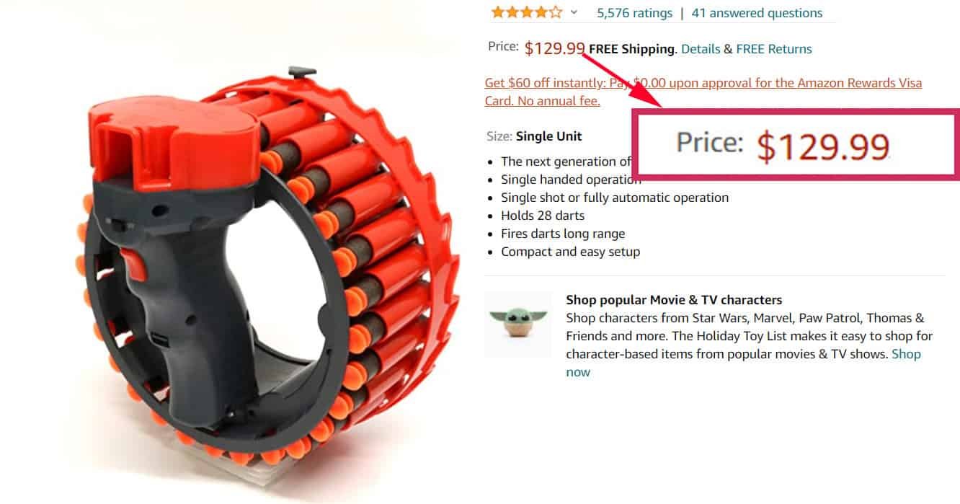960x504 pixels.
Task: Click Single shot or fully automatic operation text
Action: tap(615, 198)
